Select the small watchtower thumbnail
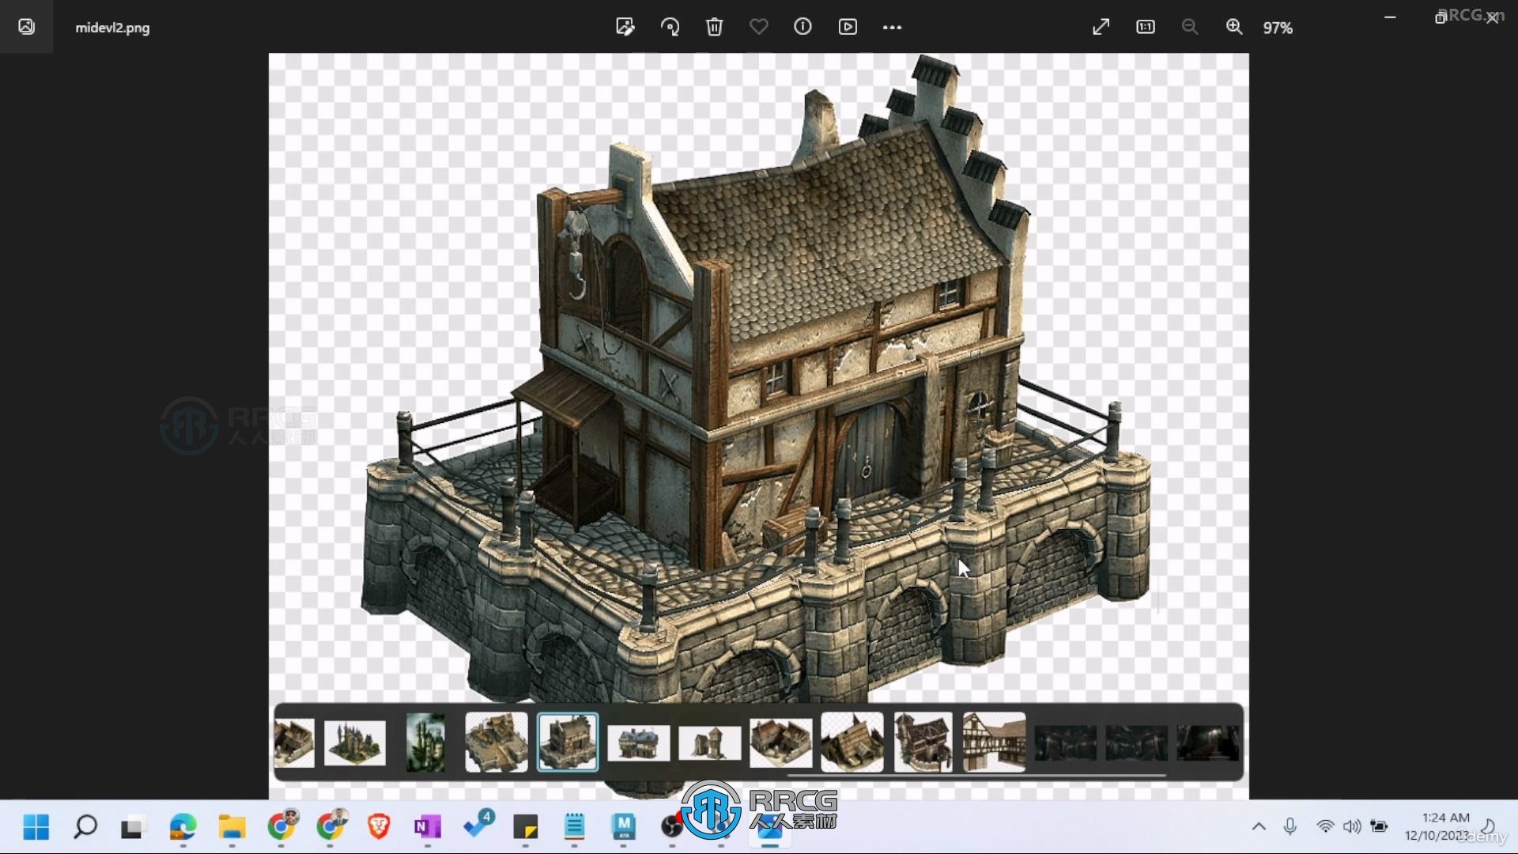The height and width of the screenshot is (854, 1518). click(x=710, y=743)
